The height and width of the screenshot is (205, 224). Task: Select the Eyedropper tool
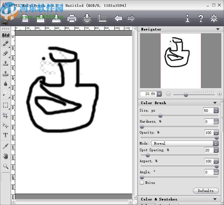(x=6, y=146)
